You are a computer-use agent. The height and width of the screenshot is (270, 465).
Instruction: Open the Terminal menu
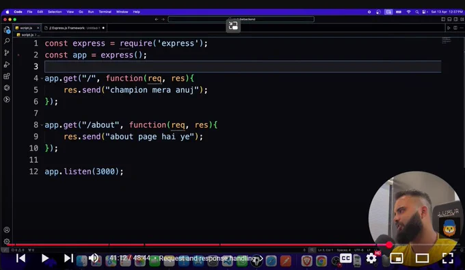[x=105, y=12]
